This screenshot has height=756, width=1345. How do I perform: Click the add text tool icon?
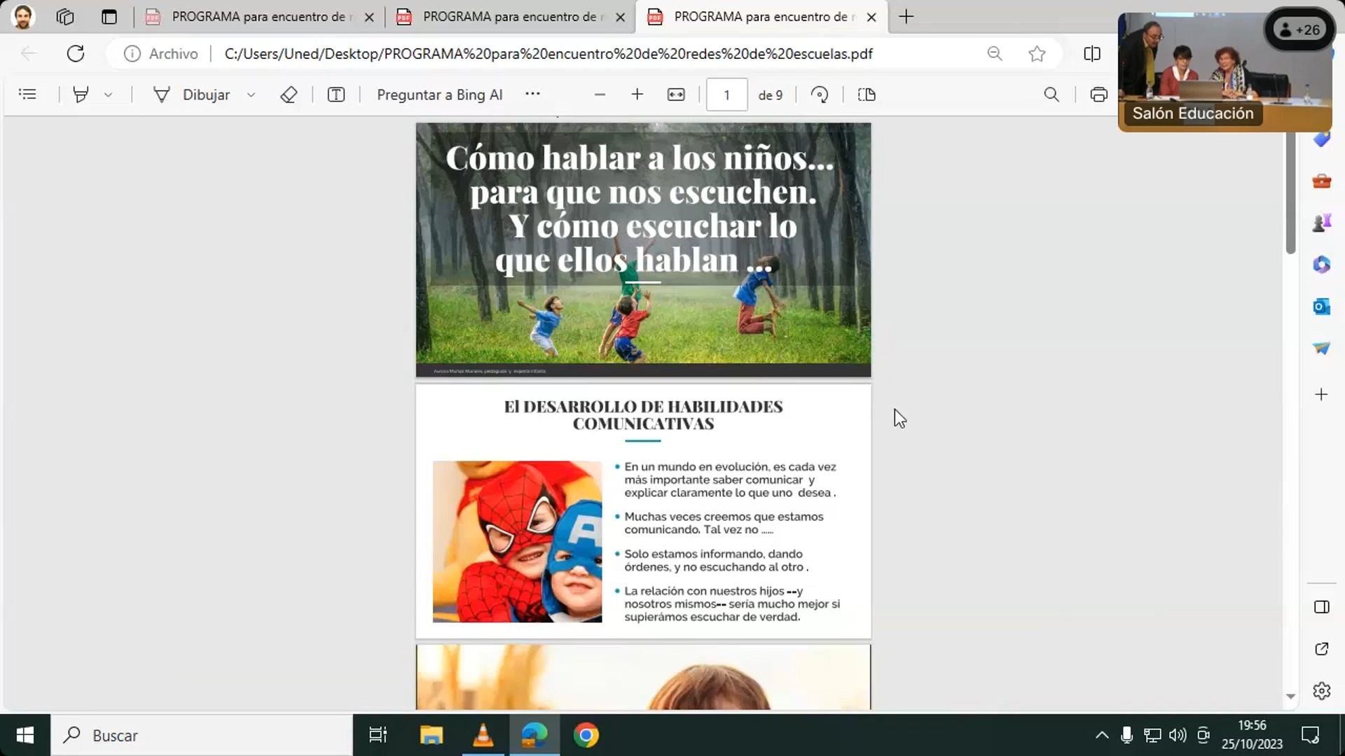pos(336,94)
